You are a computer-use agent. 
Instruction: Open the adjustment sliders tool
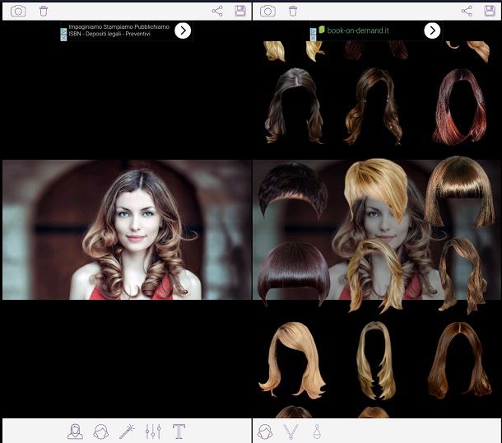point(153,431)
